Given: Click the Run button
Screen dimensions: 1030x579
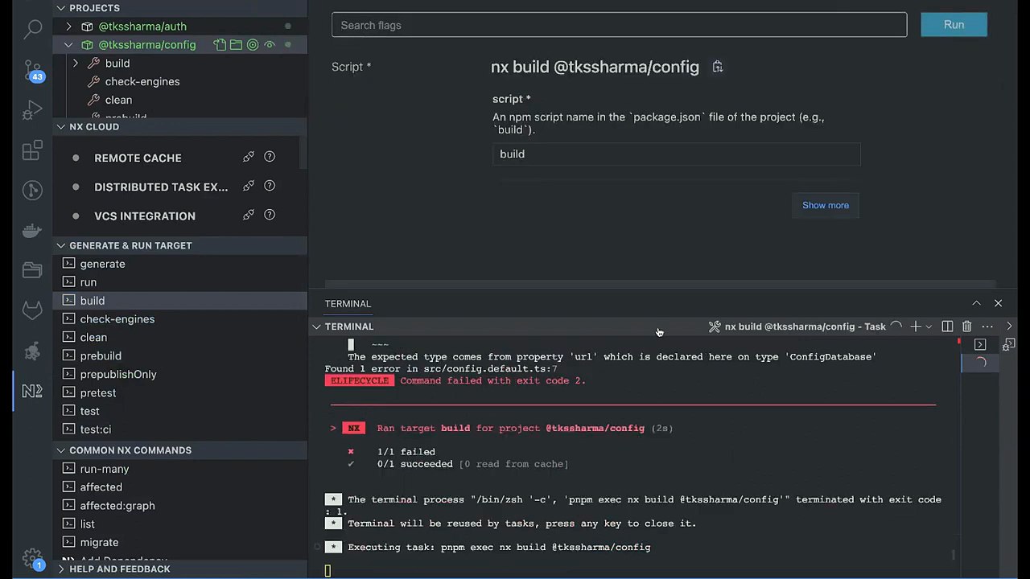Looking at the screenshot, I should coord(954,25).
